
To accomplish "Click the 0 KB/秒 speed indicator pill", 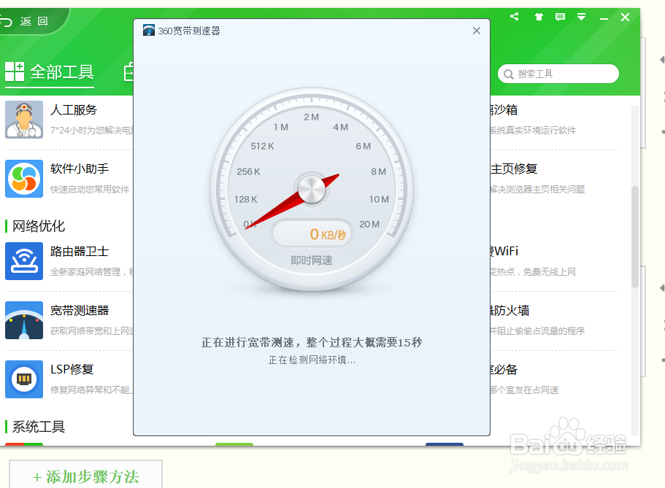I will (312, 233).
